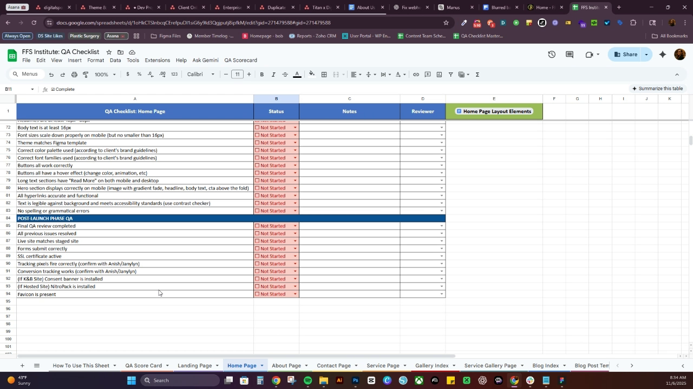Open Share options arrow
The width and height of the screenshot is (693, 389).
(646, 55)
